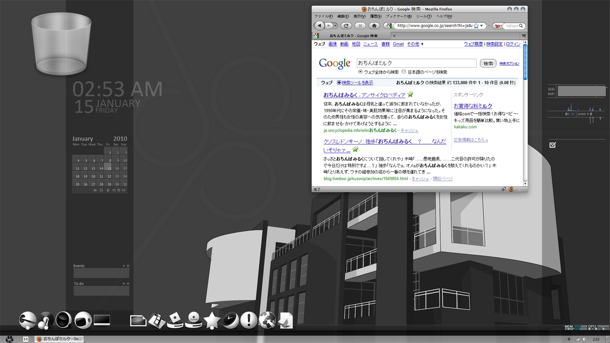Select the Google search results tab

click(x=352, y=36)
